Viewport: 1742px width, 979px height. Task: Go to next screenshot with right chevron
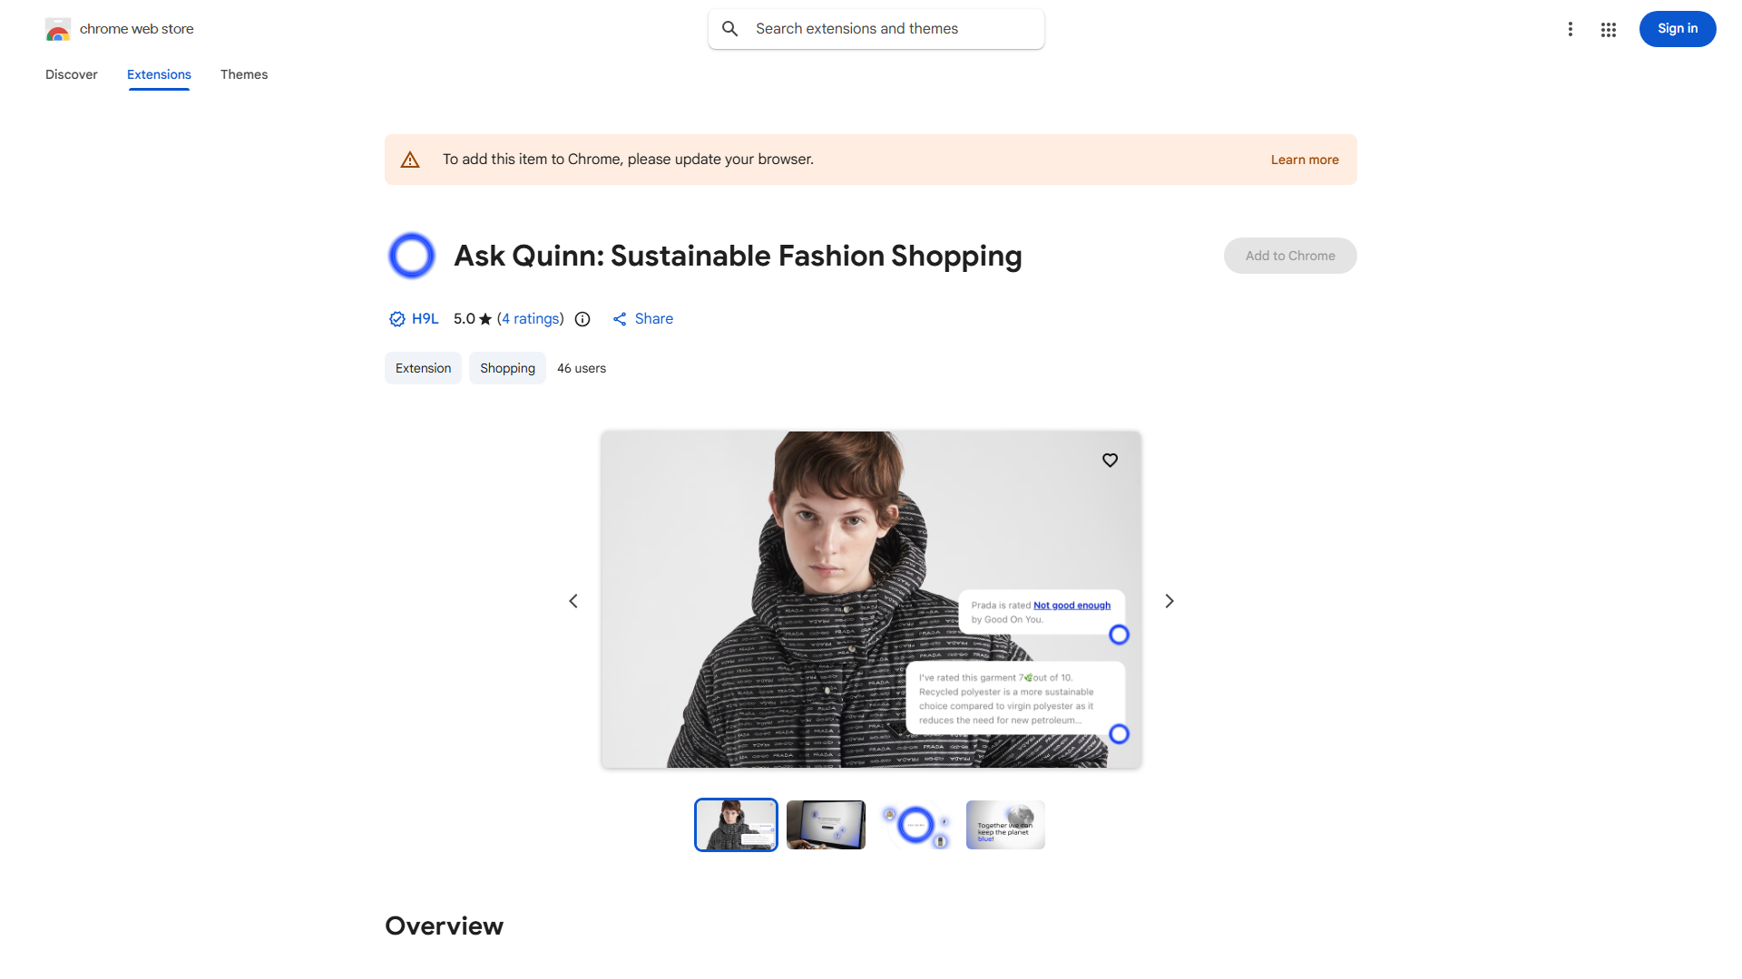tap(1169, 601)
